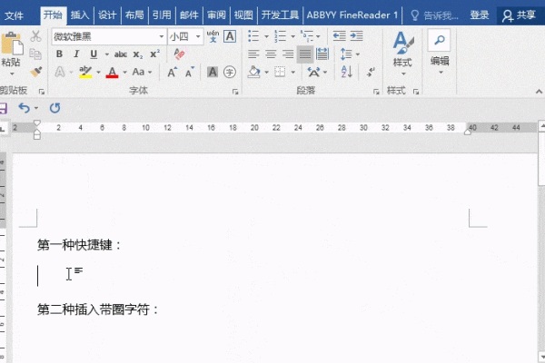Open the enclosed character (字) tool
The width and height of the screenshot is (545, 363).
(x=230, y=72)
